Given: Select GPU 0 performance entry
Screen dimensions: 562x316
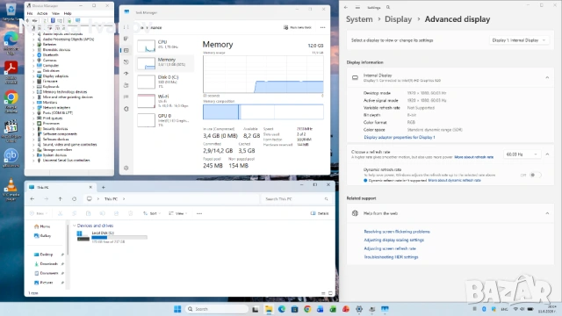Looking at the screenshot, I should [x=165, y=120].
